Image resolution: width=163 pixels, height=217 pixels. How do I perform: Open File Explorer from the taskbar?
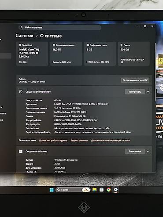pos(94,190)
